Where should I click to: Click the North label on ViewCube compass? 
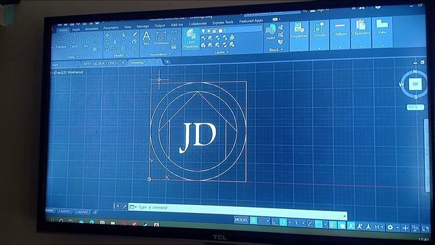415,71
